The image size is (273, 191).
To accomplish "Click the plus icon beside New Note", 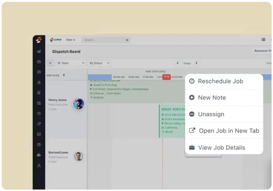I will pos(192,97).
